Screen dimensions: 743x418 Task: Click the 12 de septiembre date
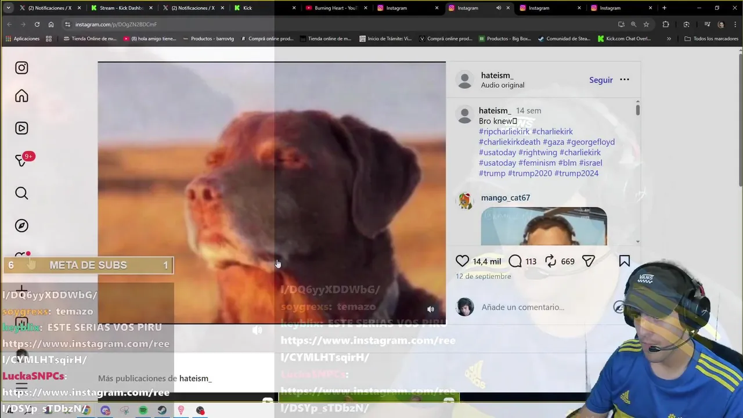(x=483, y=276)
